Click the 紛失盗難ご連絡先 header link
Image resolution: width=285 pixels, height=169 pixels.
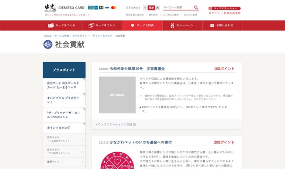135,15
